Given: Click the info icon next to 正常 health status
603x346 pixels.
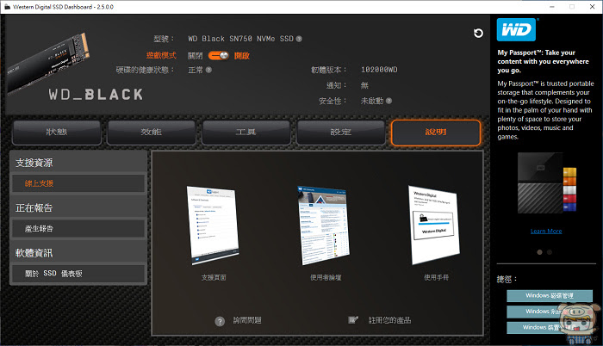Looking at the screenshot, I should [208, 70].
